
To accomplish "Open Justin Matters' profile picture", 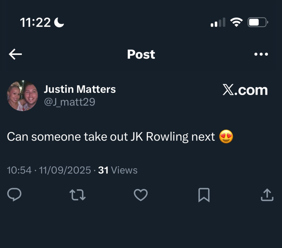I will pos(22,96).
